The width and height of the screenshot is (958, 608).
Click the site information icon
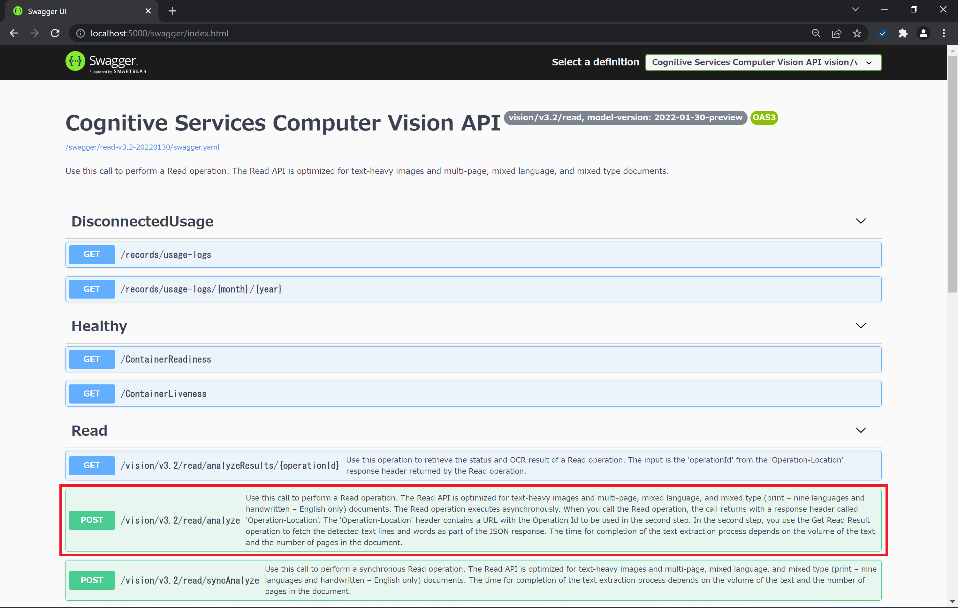(x=81, y=33)
